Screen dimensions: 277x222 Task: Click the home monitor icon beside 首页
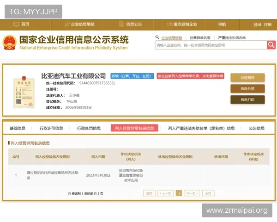[16, 24]
